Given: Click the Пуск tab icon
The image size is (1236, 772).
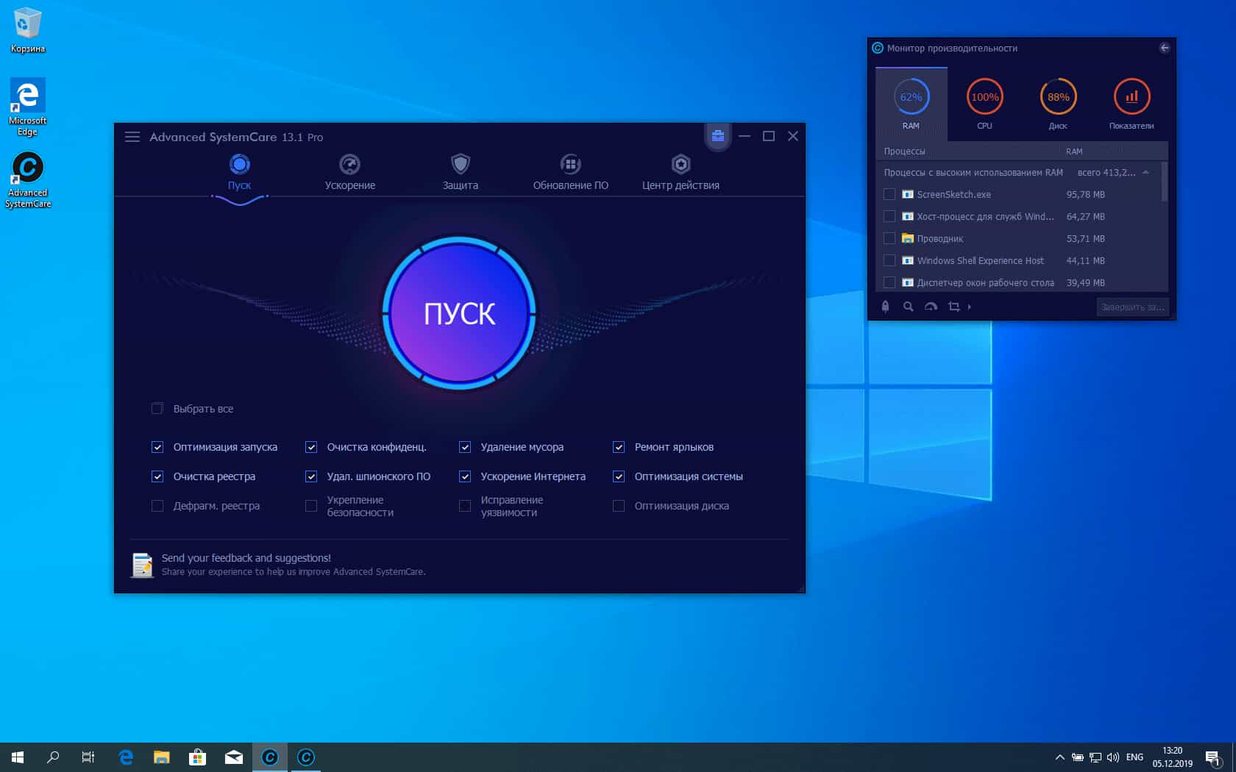Looking at the screenshot, I should click(239, 164).
